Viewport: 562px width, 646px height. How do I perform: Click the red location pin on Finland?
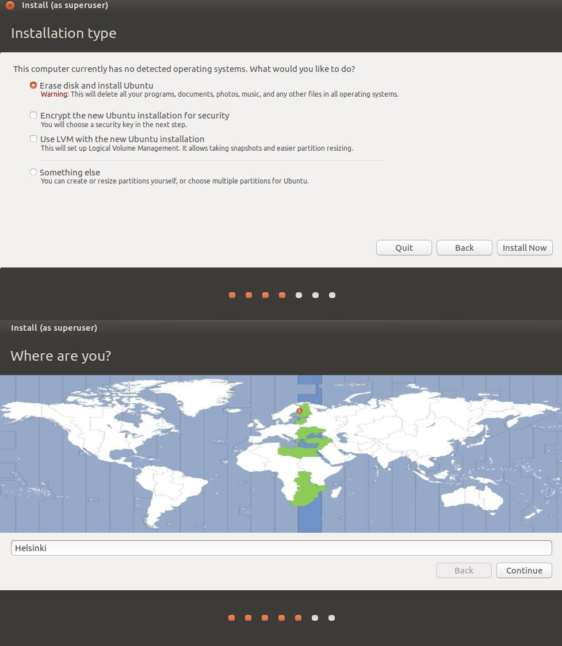(300, 411)
